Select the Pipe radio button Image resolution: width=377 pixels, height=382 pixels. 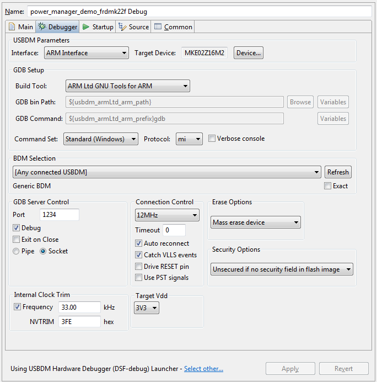click(17, 251)
